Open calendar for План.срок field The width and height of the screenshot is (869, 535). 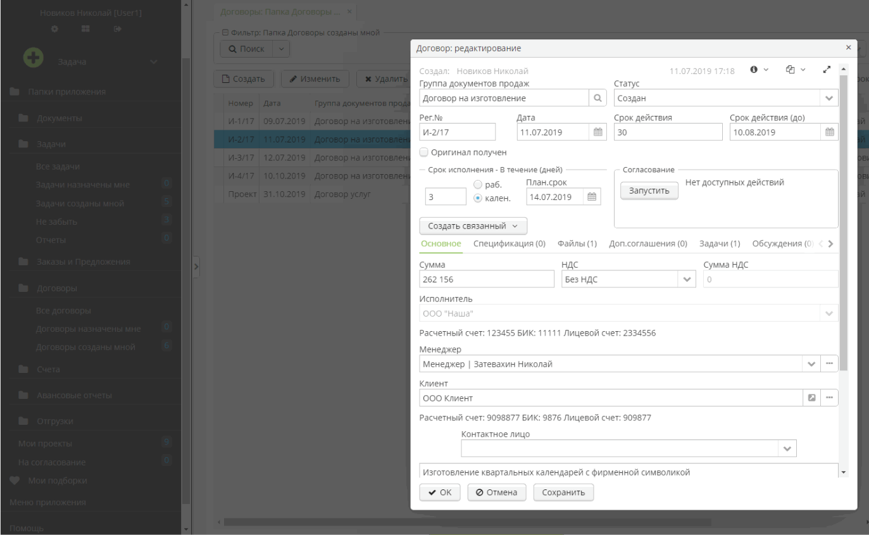tap(592, 197)
